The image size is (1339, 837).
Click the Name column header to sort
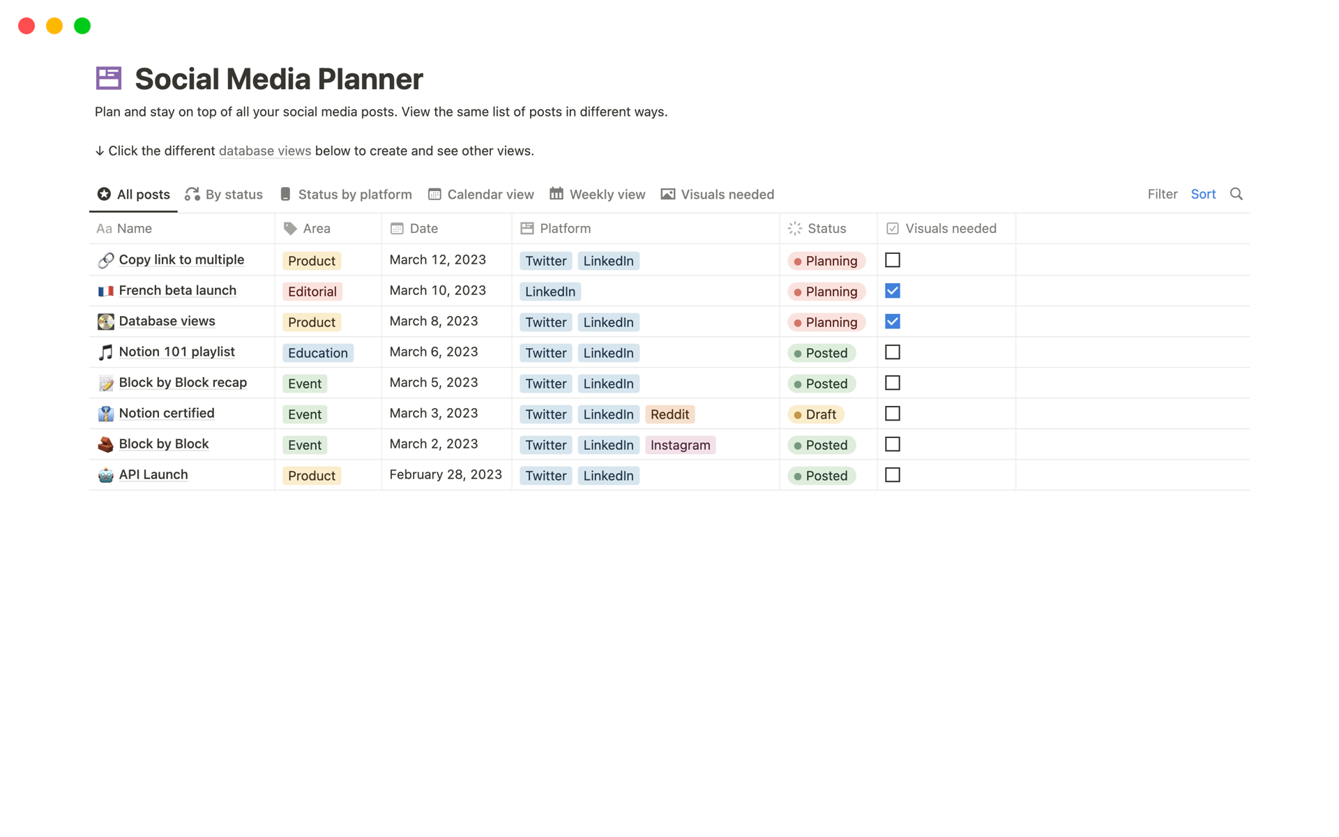click(x=135, y=229)
